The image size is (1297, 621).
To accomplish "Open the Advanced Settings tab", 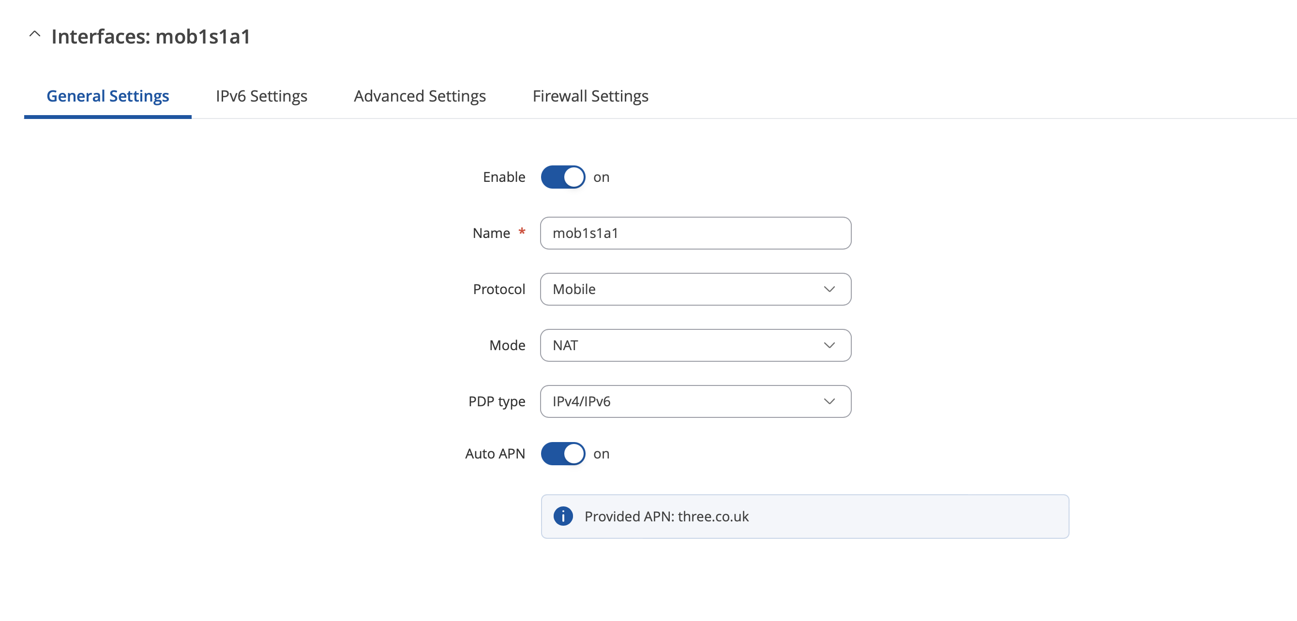I will point(420,96).
